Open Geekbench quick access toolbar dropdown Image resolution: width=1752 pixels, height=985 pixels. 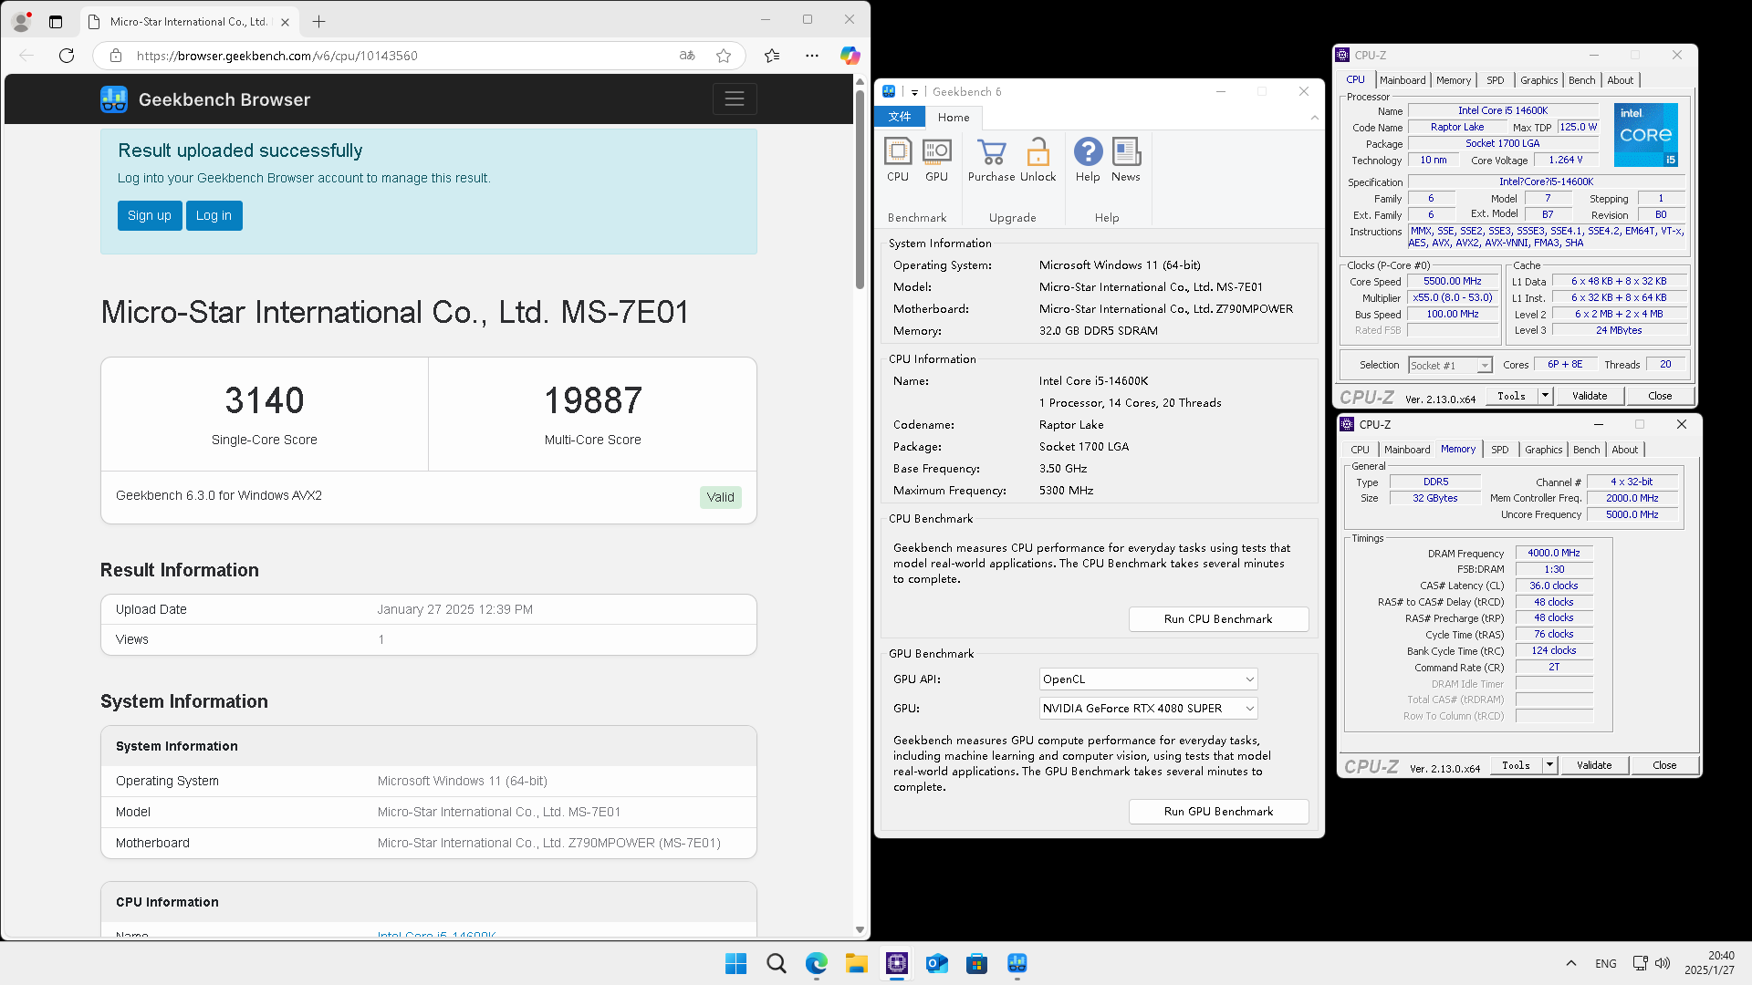click(x=914, y=92)
